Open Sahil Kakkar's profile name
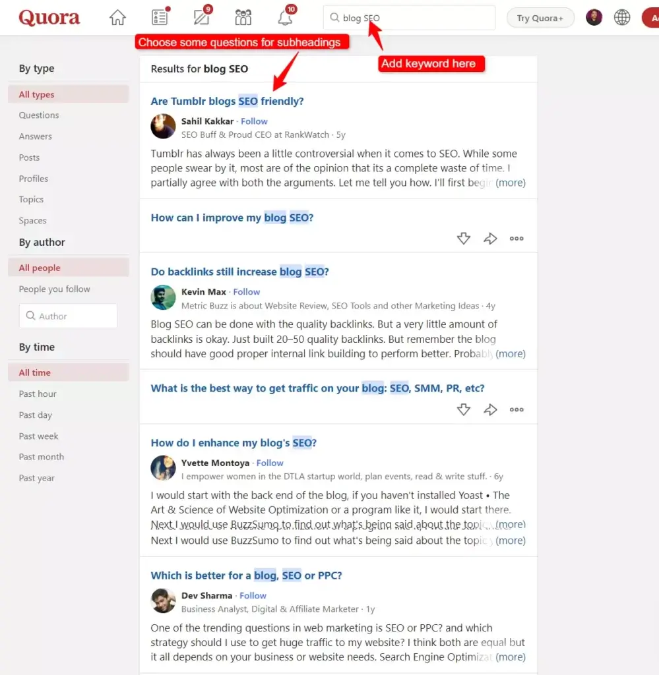 207,121
